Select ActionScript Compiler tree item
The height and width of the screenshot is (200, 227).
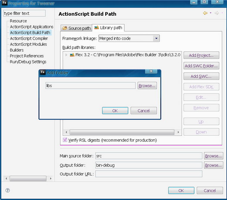[29, 38]
